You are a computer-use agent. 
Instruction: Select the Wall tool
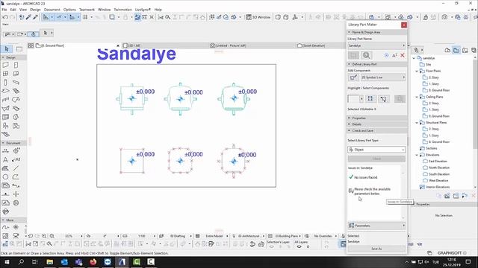point(5,65)
